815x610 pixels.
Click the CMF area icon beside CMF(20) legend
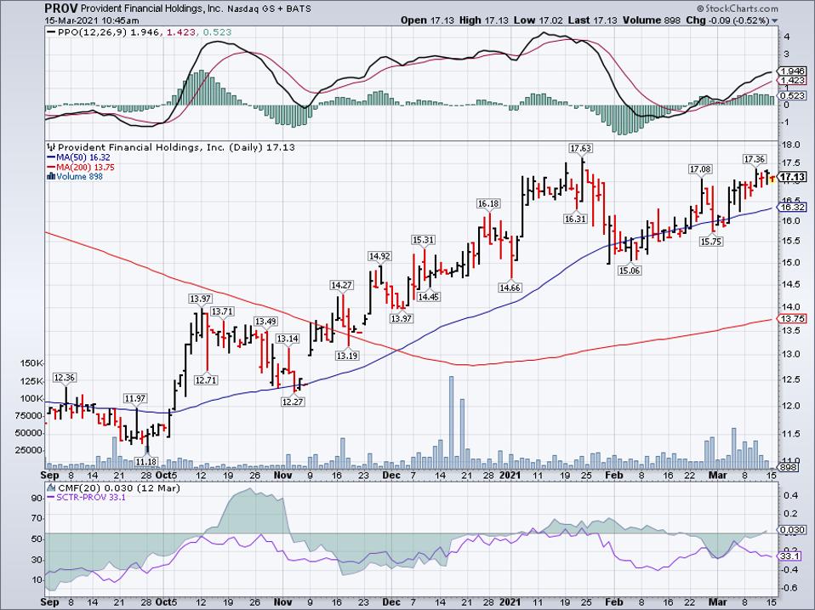click(51, 488)
